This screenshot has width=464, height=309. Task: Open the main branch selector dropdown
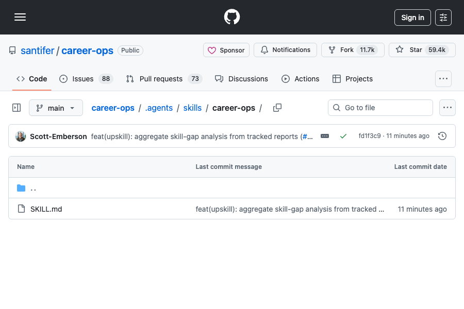coord(56,108)
